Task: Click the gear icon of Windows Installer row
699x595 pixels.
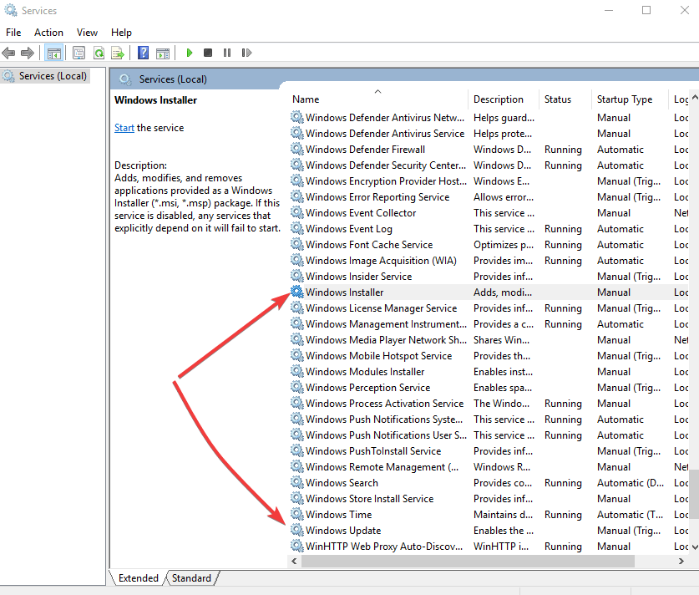Action: click(x=297, y=292)
